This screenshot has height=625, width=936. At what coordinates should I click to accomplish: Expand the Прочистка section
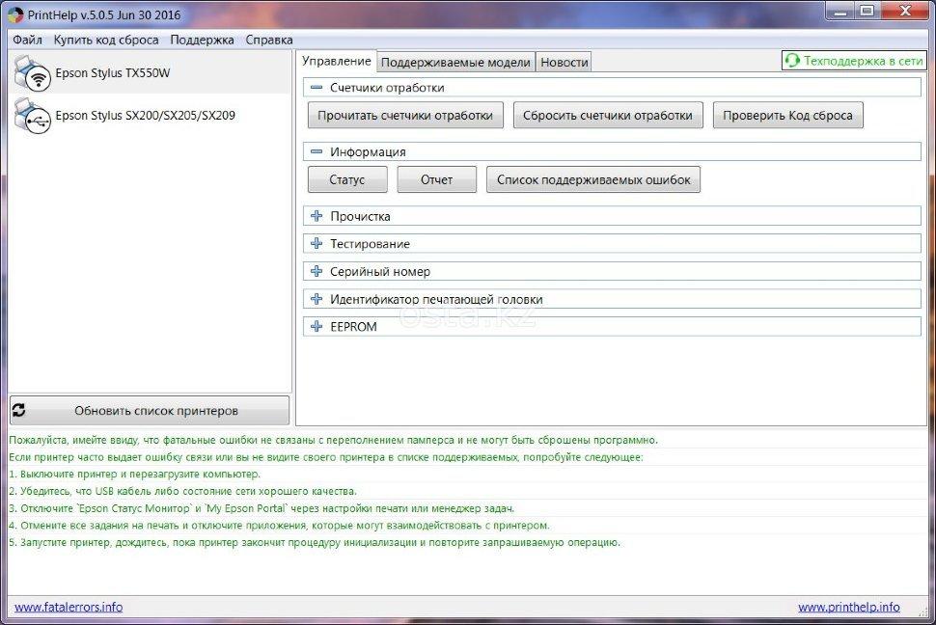[317, 216]
